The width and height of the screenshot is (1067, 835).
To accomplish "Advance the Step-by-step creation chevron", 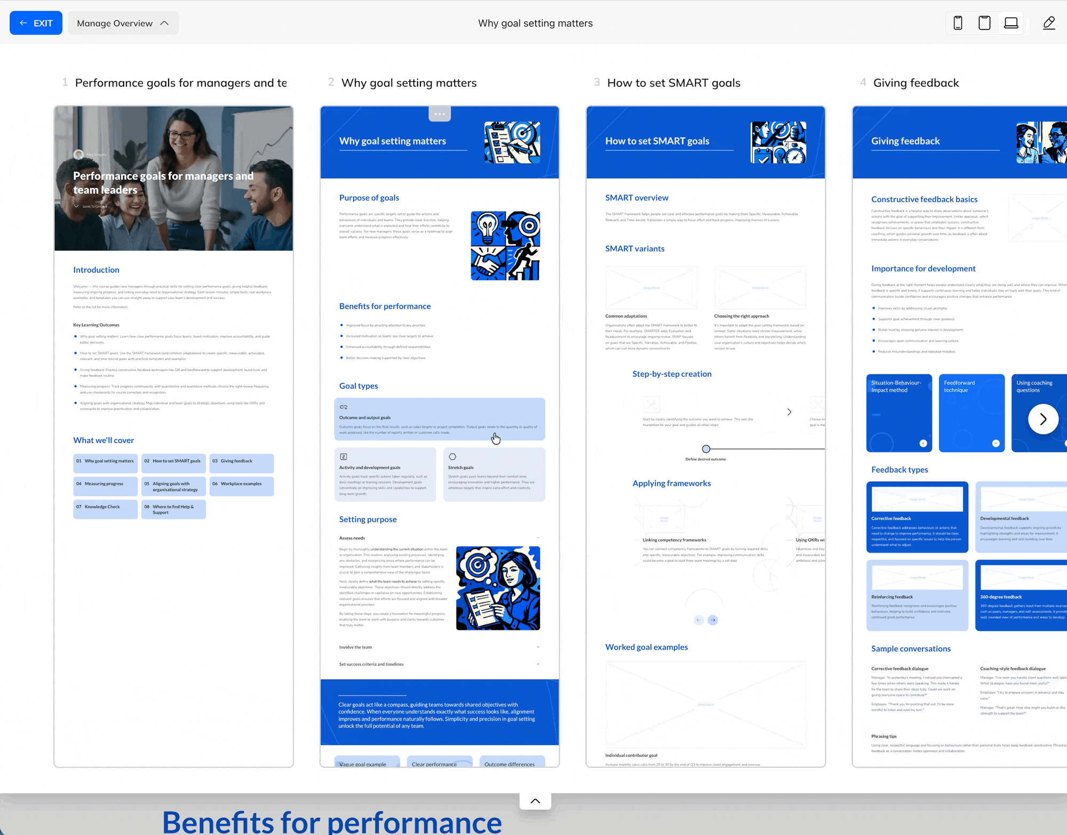I will click(789, 412).
